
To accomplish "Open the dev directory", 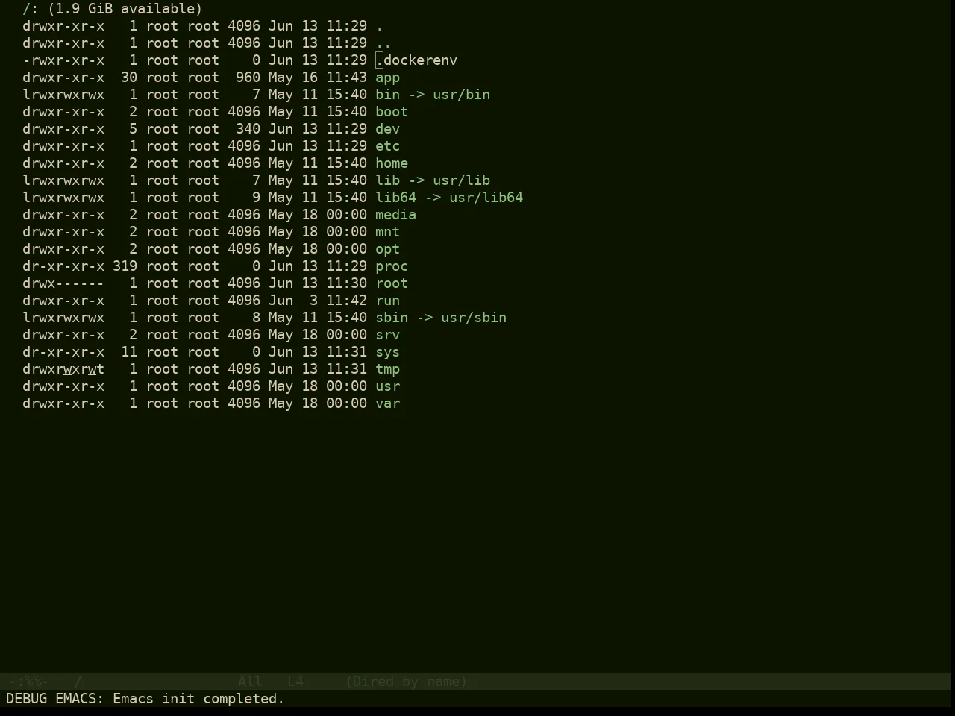I will pos(387,129).
